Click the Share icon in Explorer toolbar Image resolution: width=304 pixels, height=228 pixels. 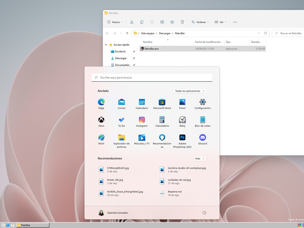pos(172,22)
